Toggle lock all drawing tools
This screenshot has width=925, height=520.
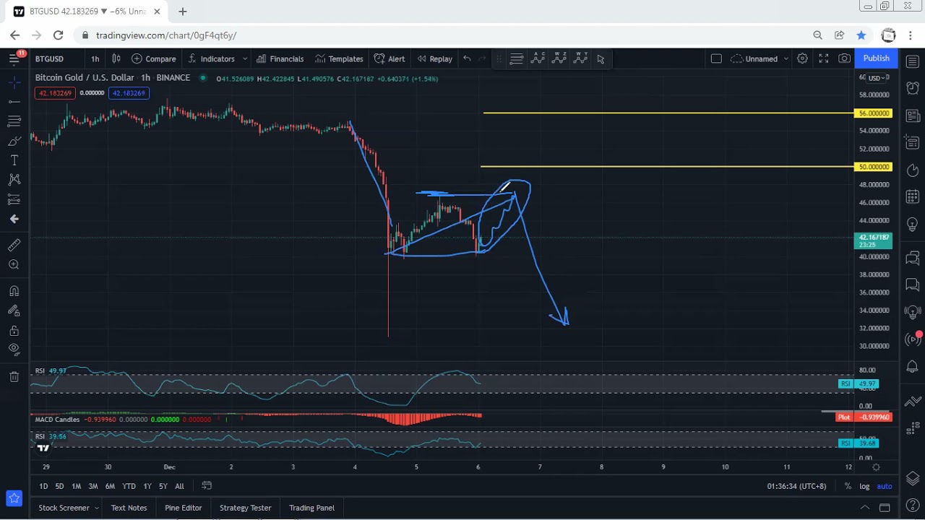[x=14, y=331]
